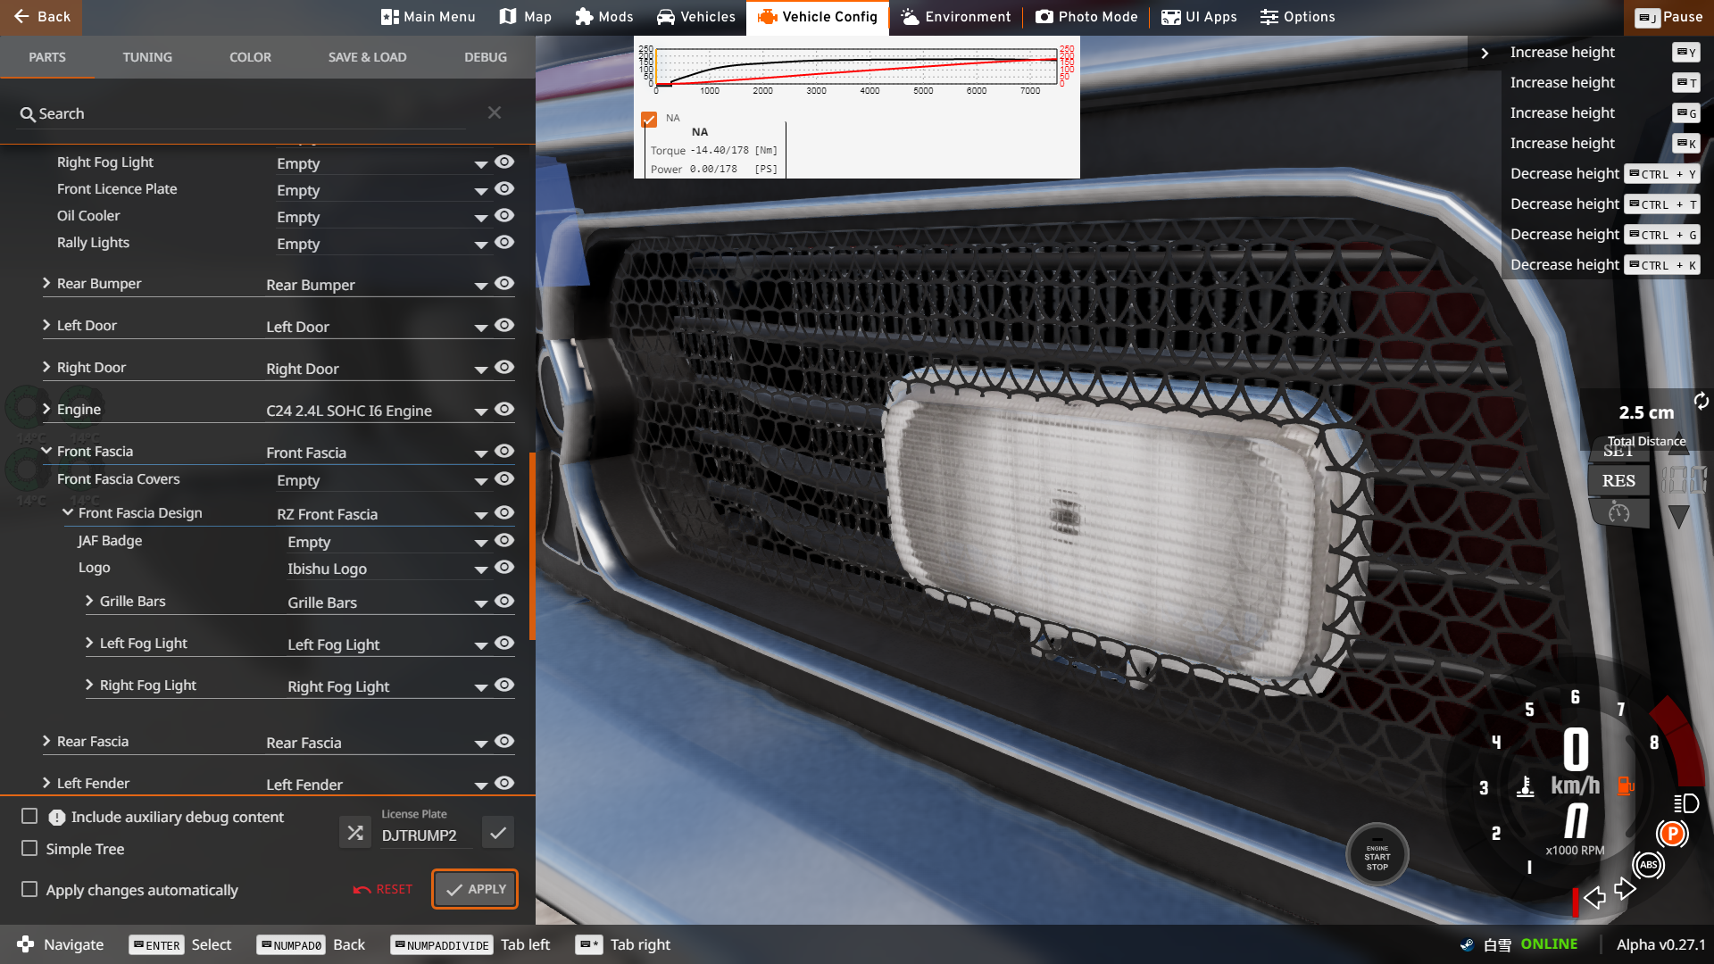Click the randomize license plate icon
This screenshot has height=964, width=1714.
point(355,833)
